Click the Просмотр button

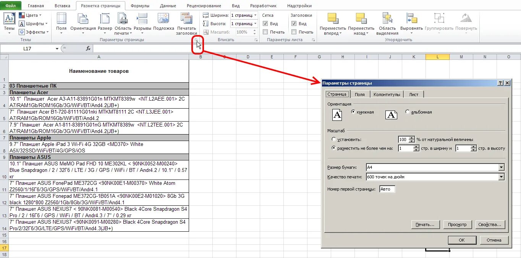[457, 224]
